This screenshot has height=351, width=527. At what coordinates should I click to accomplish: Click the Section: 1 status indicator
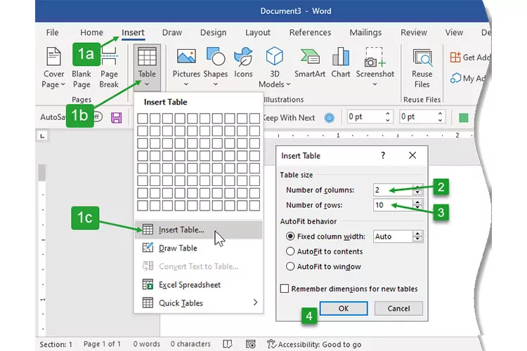56,344
